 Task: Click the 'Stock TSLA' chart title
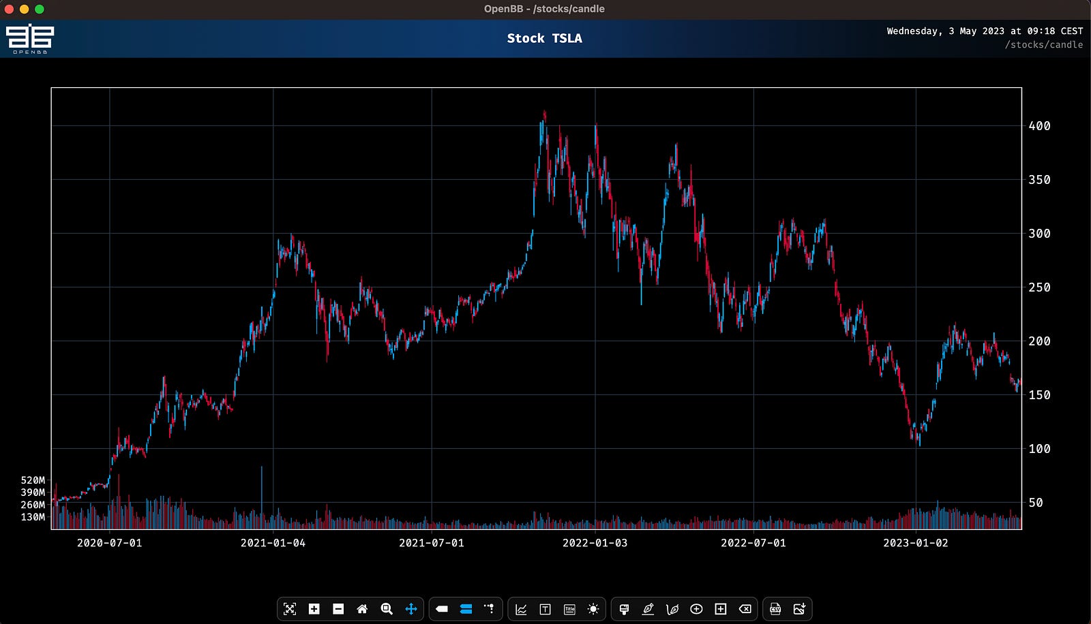545,38
